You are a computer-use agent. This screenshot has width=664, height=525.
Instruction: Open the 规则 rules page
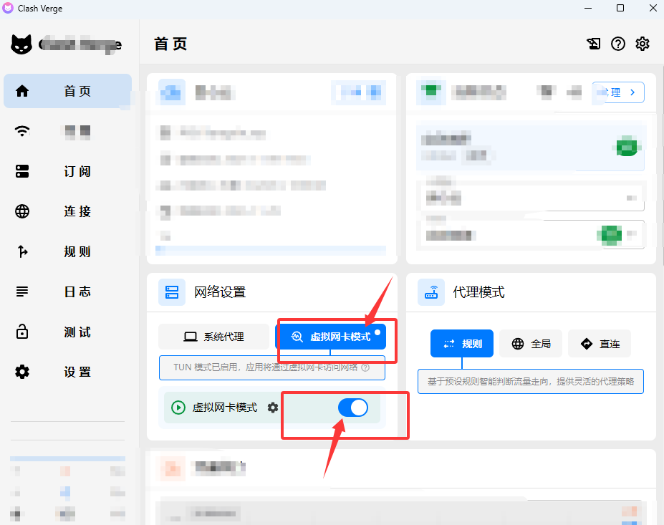[x=67, y=251]
